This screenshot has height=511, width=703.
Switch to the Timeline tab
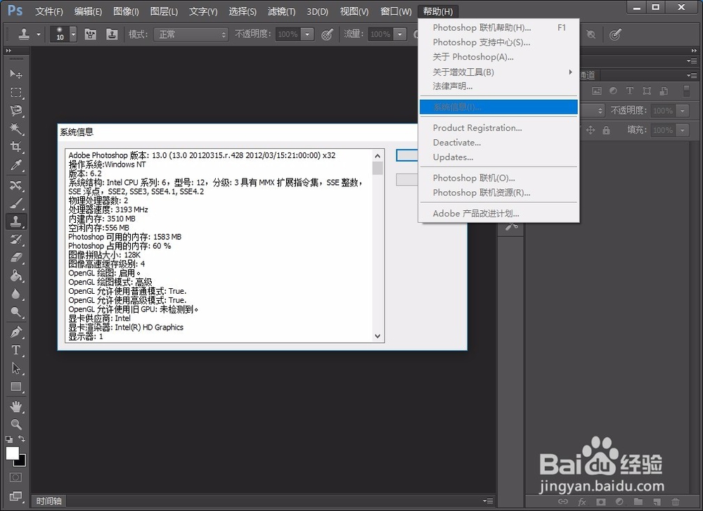pos(49,500)
